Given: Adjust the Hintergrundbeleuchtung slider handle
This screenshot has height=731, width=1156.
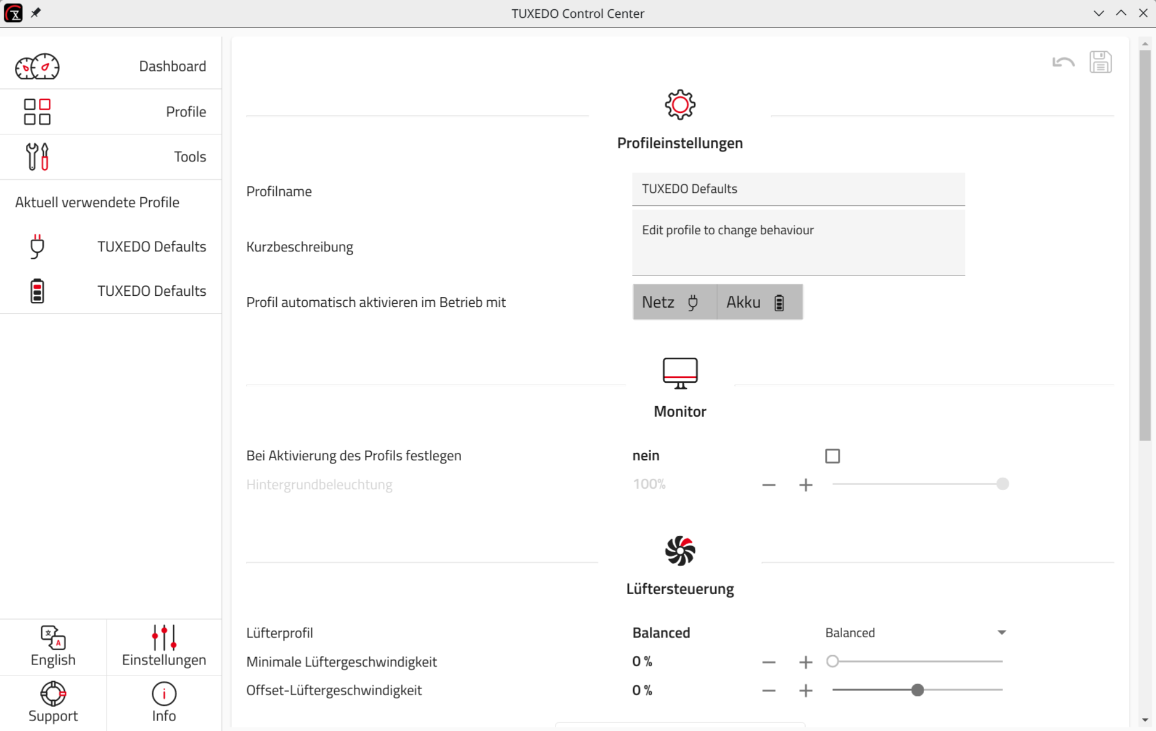Looking at the screenshot, I should pos(1002,484).
